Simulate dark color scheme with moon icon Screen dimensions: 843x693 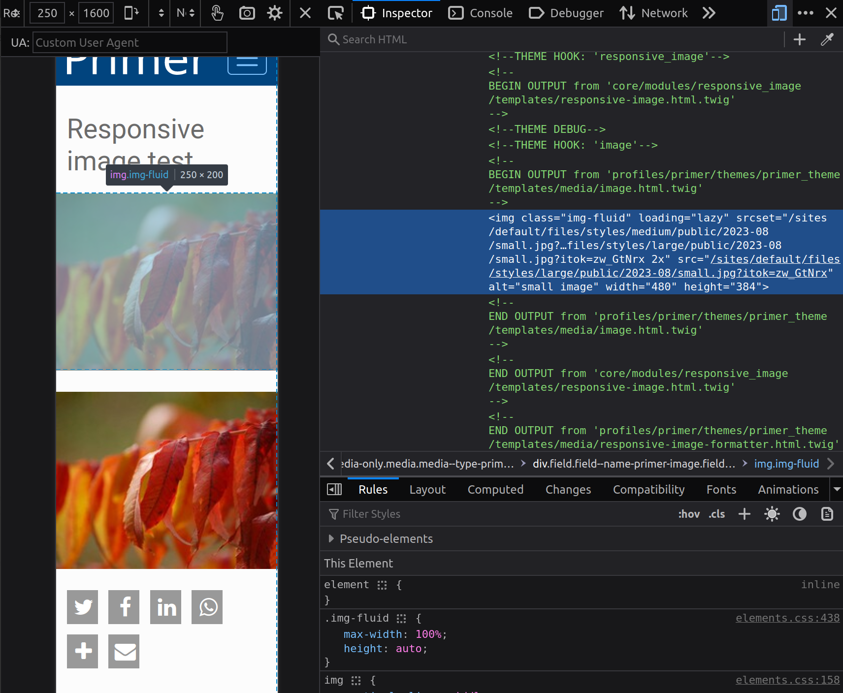click(799, 514)
